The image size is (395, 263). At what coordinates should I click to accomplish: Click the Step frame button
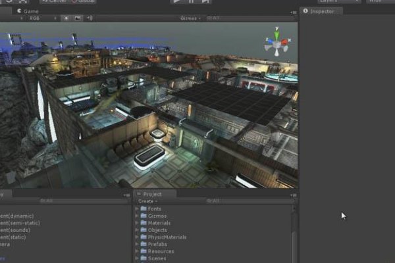(205, 1)
